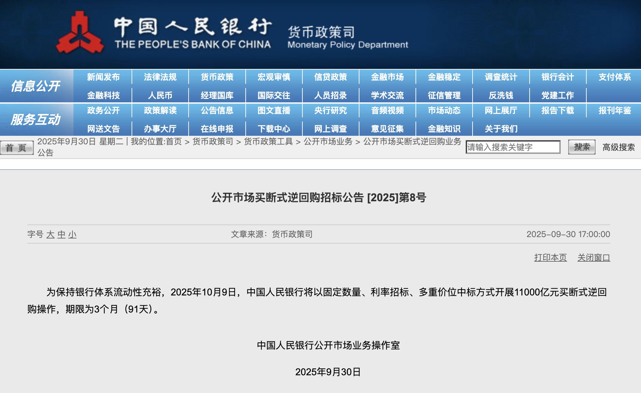Click the 搜索 search button
Viewport: 641px width, 393px height.
click(x=581, y=148)
